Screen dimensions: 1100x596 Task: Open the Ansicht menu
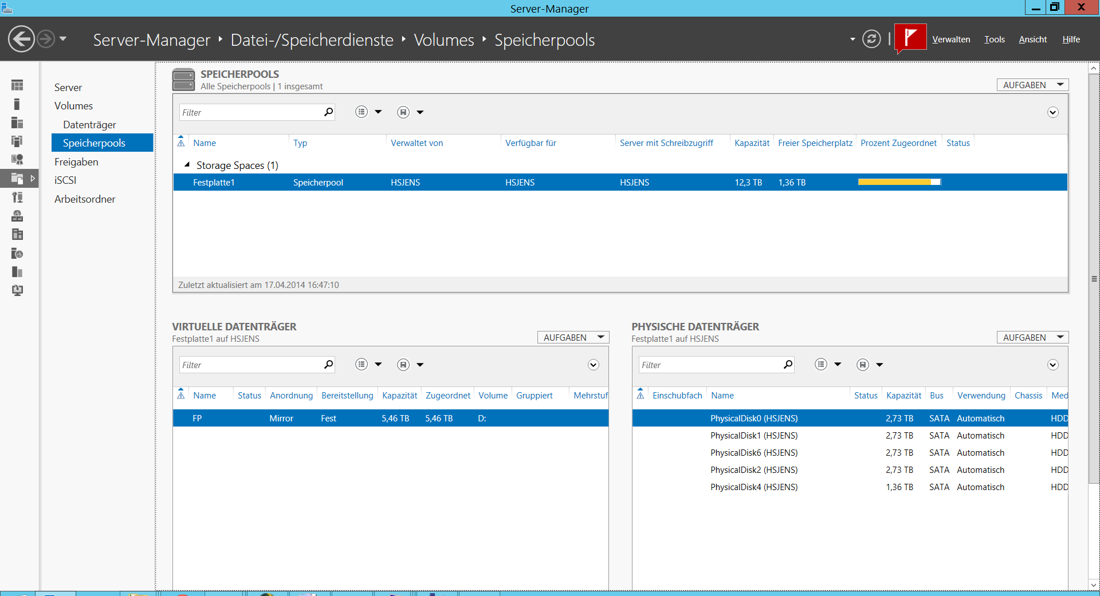(1032, 40)
